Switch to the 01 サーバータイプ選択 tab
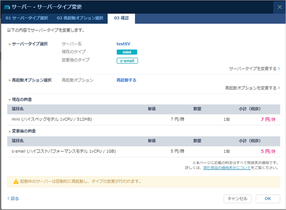Screen dimensions: 286x210 [x=26, y=18]
